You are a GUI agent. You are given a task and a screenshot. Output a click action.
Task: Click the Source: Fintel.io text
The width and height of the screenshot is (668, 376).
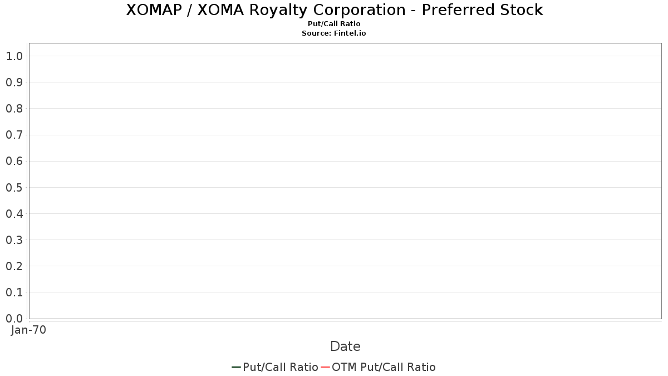click(x=334, y=33)
